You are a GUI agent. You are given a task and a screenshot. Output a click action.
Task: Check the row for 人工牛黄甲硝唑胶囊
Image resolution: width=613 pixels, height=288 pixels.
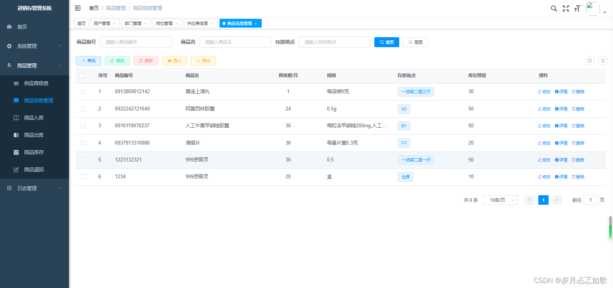tap(83, 126)
